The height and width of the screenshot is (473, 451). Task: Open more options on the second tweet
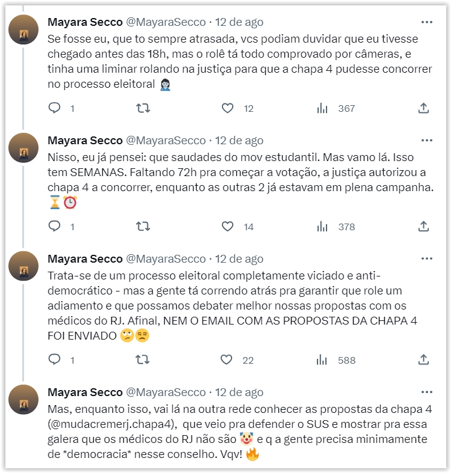(427, 141)
